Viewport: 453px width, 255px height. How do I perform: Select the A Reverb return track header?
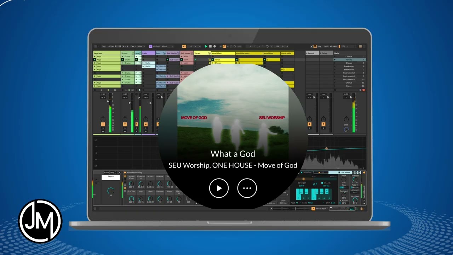click(312, 53)
